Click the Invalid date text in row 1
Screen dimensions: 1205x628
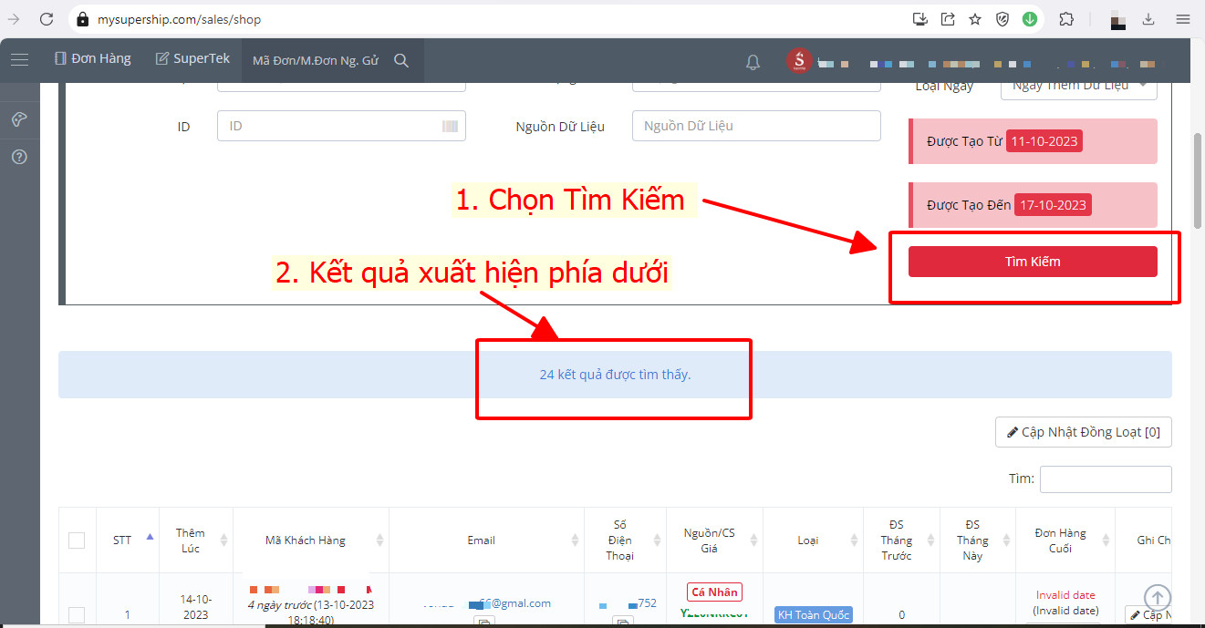[1065, 595]
